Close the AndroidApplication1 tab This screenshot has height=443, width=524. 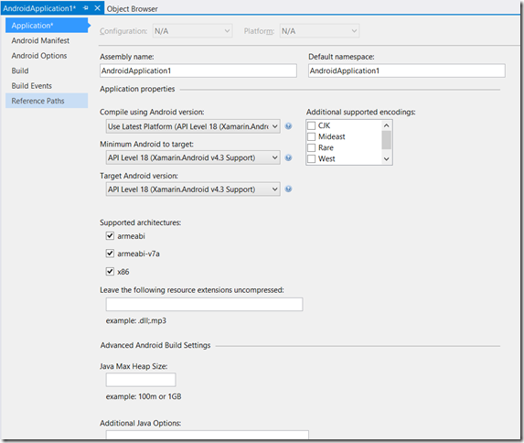pyautogui.click(x=97, y=8)
